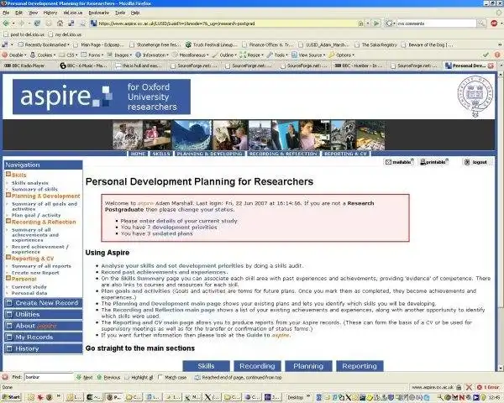Open the Create new Report link
Viewport: 504px width, 403px height.
coord(35,273)
